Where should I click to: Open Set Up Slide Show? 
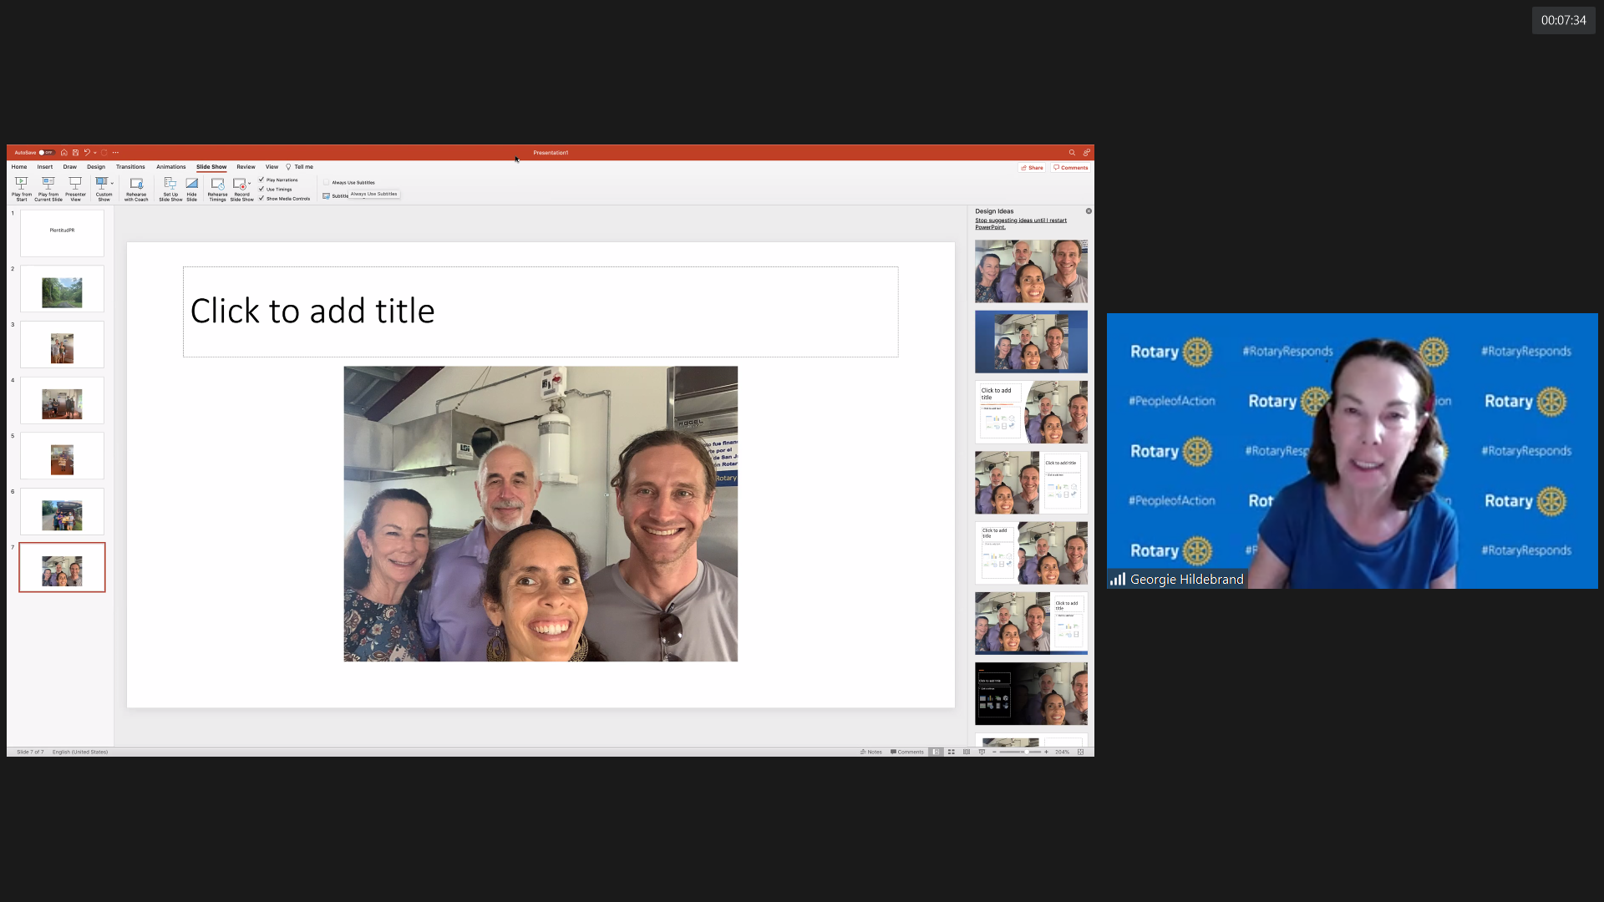coord(170,184)
